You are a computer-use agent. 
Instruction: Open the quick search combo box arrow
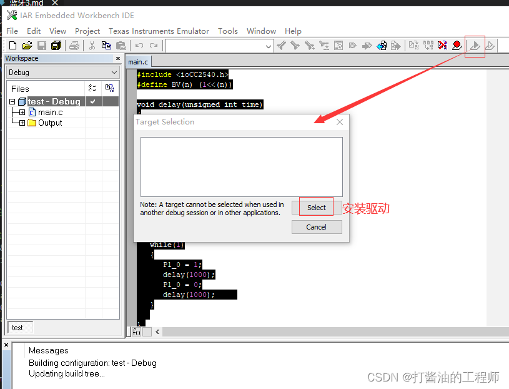point(269,46)
